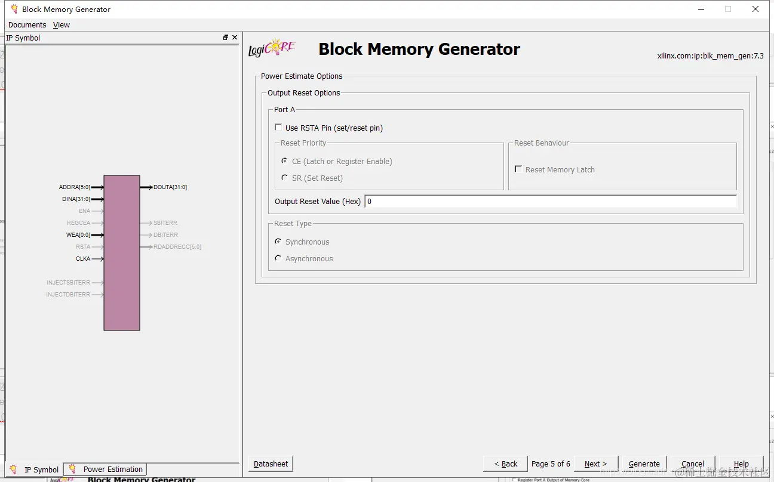Switch to the Power Estimation tab

[x=106, y=469]
